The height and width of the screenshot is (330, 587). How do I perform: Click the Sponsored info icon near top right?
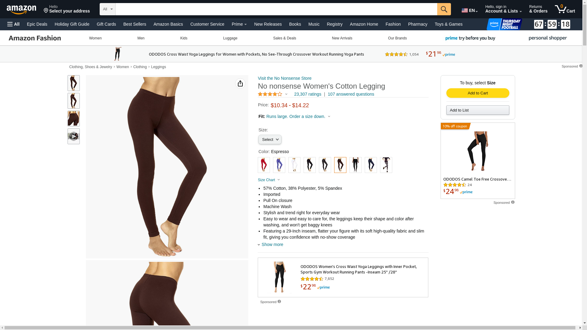581,66
